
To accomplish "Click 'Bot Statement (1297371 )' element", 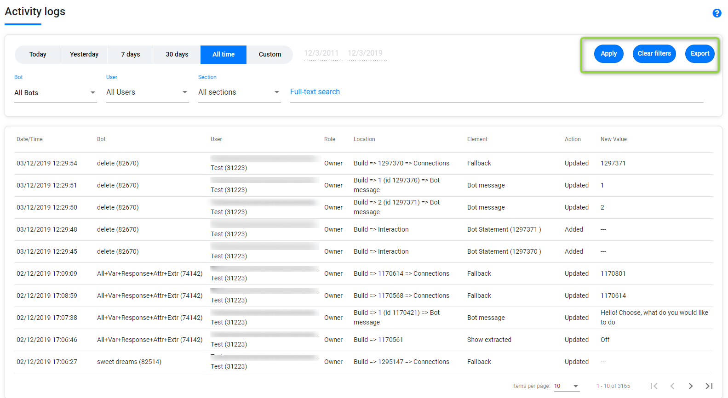I will [504, 229].
